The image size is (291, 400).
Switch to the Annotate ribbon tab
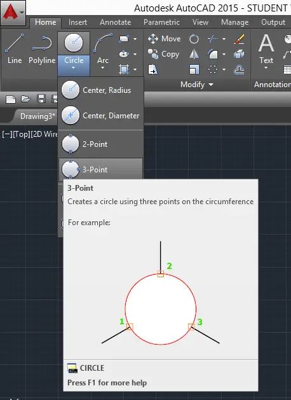click(116, 22)
